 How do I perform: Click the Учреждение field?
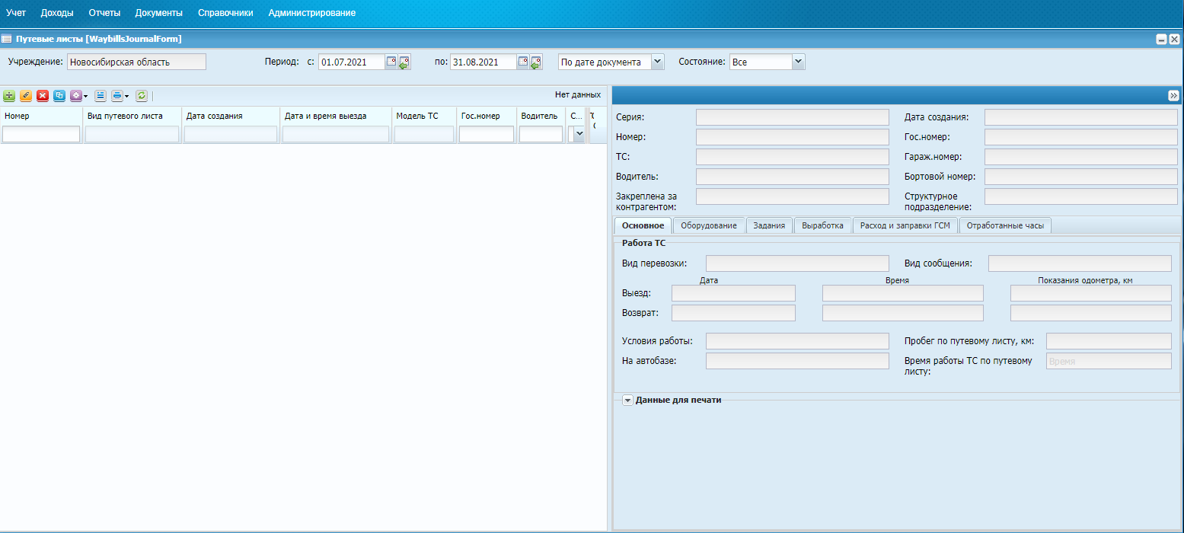coord(136,62)
